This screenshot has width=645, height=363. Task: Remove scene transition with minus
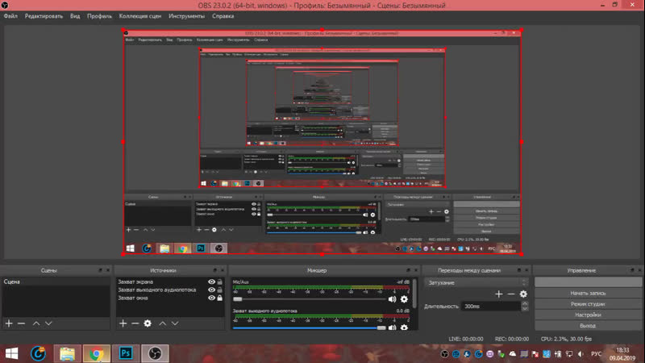[x=511, y=294]
